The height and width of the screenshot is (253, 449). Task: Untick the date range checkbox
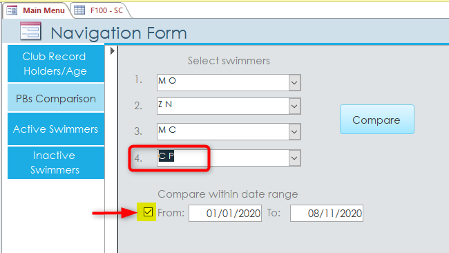148,212
